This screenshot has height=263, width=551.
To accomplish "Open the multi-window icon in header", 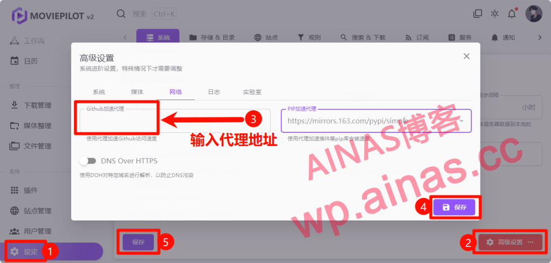I will click(x=478, y=13).
